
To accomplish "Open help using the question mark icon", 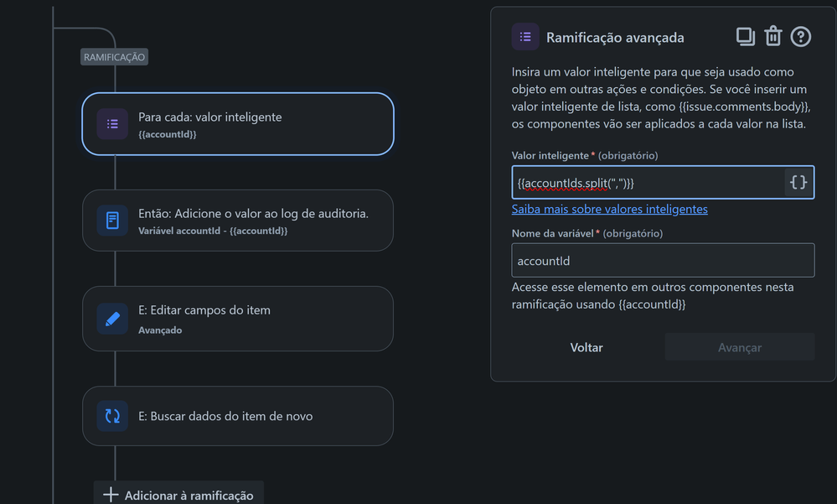I will (x=801, y=36).
